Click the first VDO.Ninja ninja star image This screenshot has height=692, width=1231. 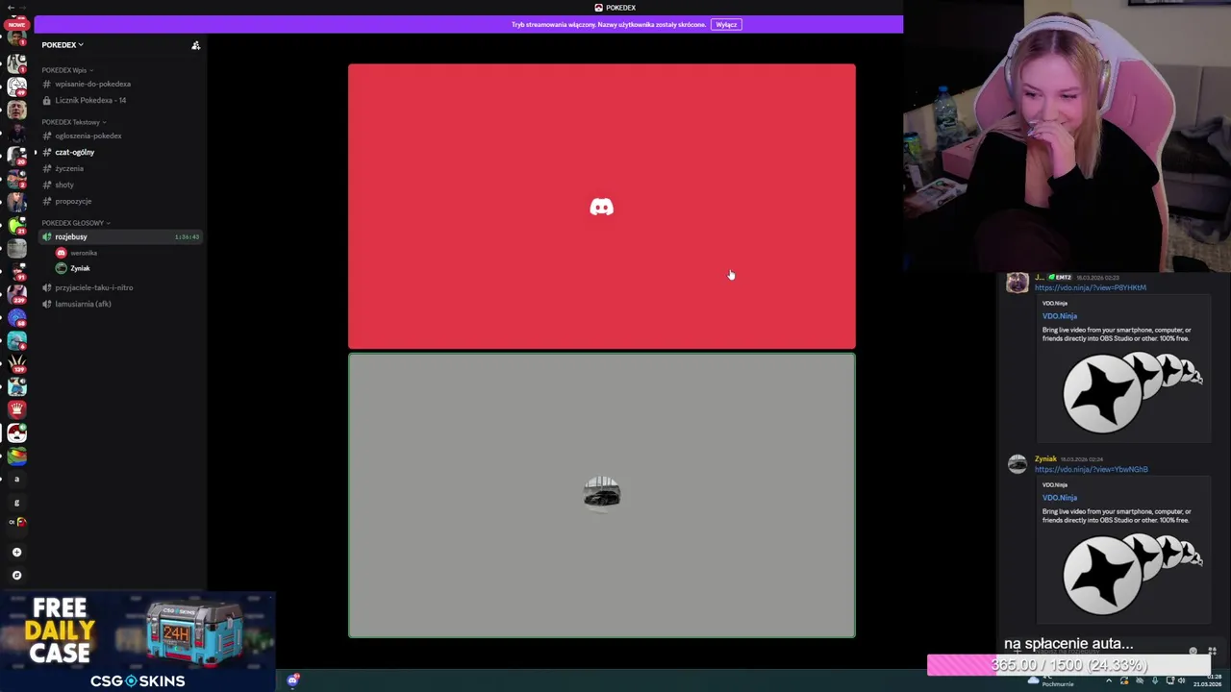point(1132,391)
